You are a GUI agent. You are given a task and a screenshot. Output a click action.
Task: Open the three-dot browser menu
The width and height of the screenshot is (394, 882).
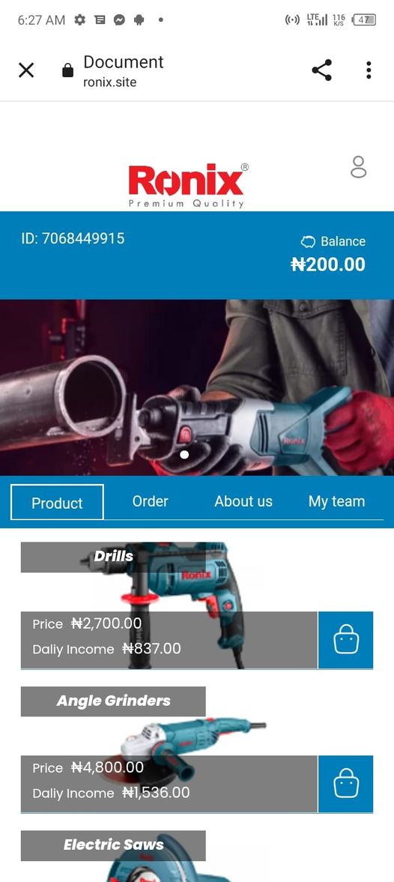point(369,70)
